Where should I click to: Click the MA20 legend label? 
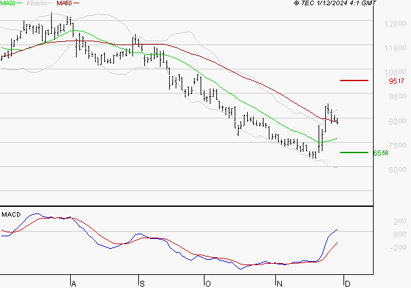coord(9,4)
